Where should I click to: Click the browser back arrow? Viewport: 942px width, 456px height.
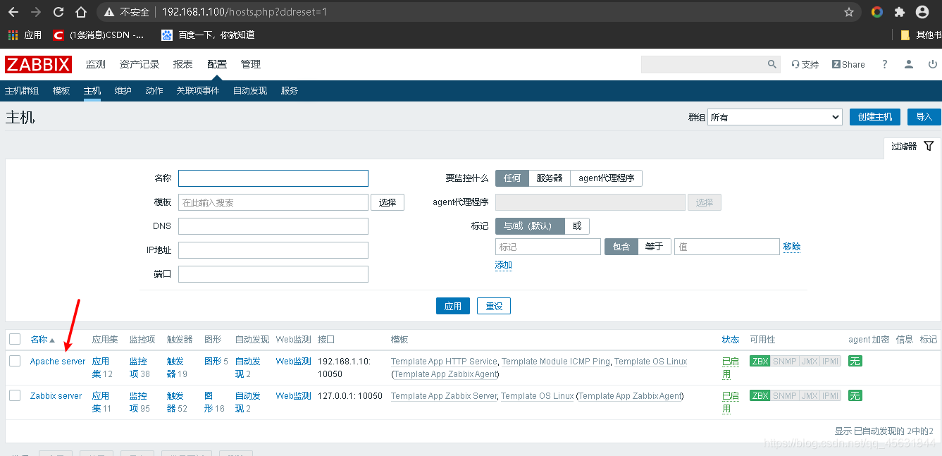point(13,12)
